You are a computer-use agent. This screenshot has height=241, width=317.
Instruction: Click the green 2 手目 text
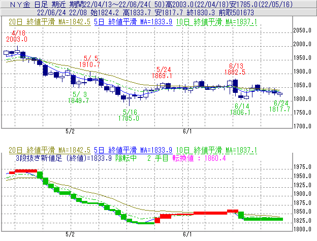[157, 158]
